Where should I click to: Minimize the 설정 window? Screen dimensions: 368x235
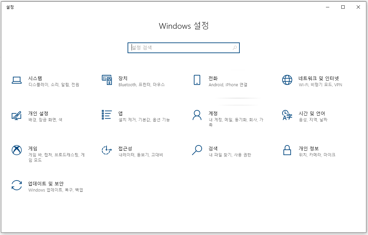[328, 7]
